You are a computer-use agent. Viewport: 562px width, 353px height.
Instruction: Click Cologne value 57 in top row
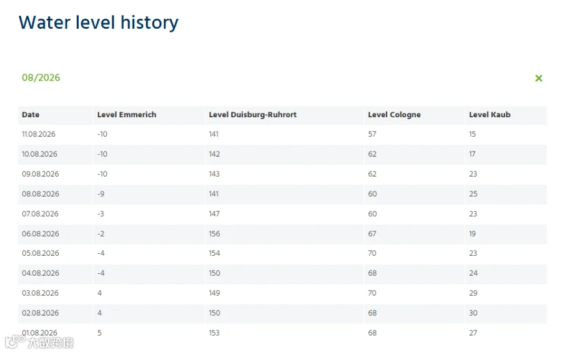[x=372, y=134]
